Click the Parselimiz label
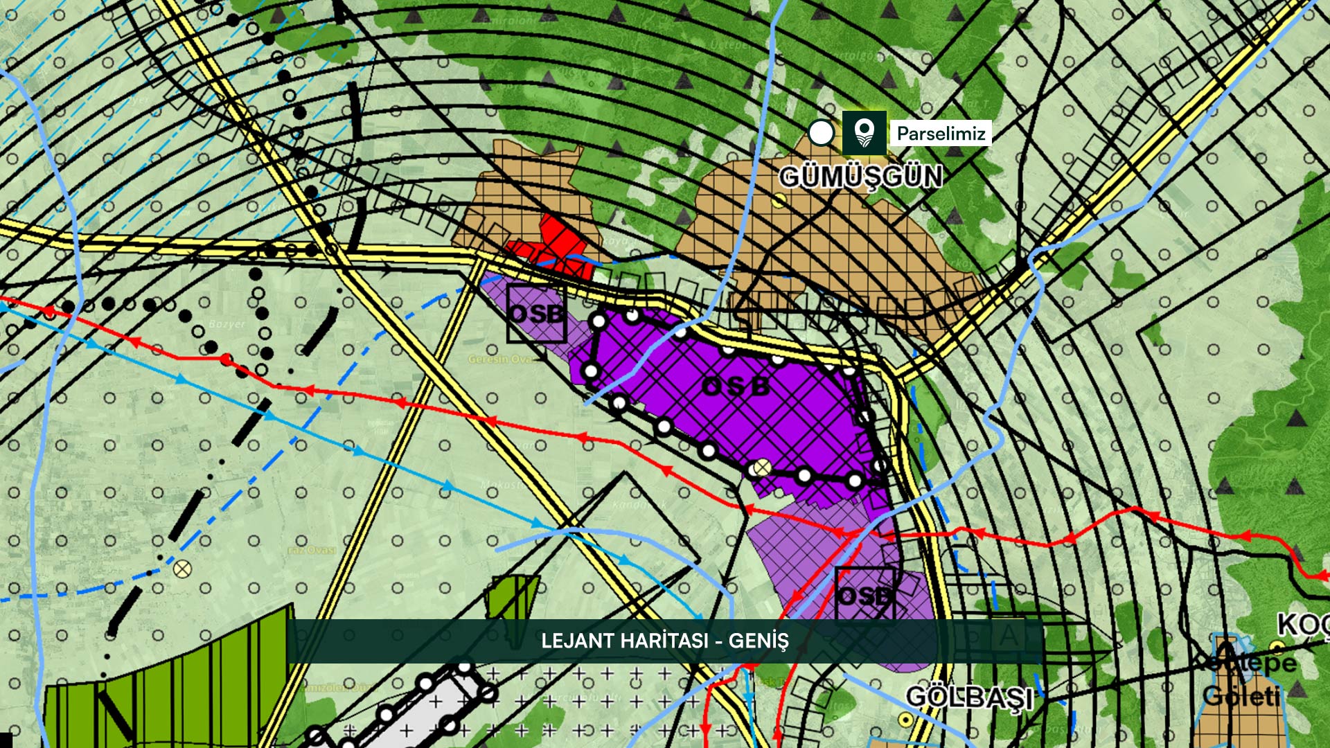This screenshot has height=748, width=1330. 941,133
